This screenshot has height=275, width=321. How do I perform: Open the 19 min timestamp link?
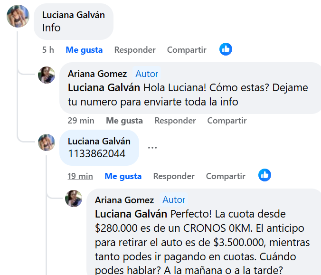pyautogui.click(x=80, y=176)
